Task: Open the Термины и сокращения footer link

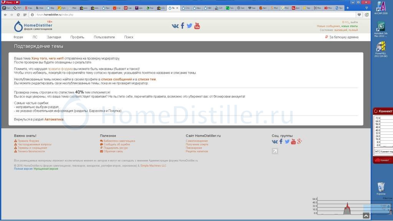Action: [x=32, y=148]
